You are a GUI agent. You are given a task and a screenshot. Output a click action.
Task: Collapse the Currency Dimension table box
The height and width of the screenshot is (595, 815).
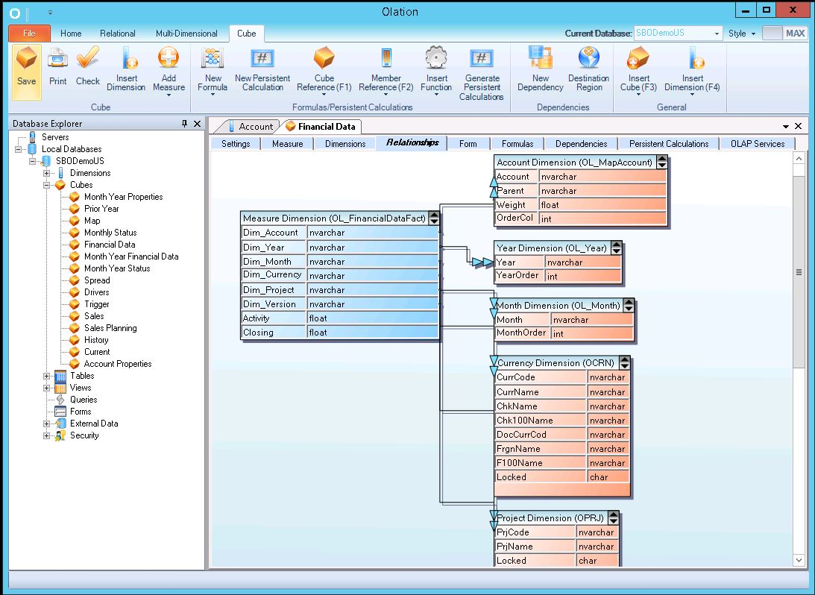(x=625, y=363)
